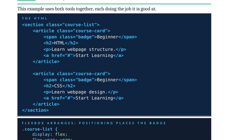Click the opening section class="course-list" tag line
Screen dimensions: 225x140
pos(61,25)
